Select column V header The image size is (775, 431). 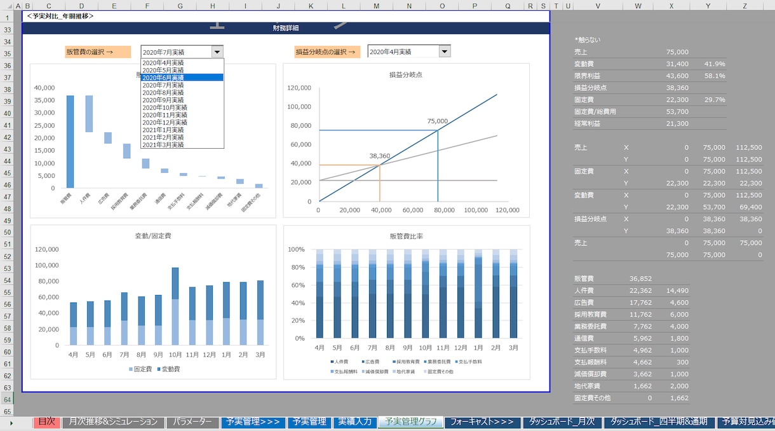[x=598, y=6]
